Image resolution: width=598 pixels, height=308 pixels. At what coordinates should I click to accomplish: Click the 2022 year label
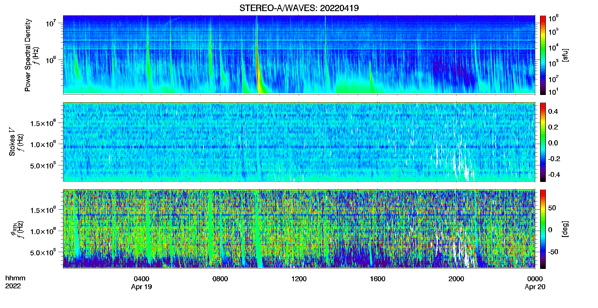click(x=13, y=286)
